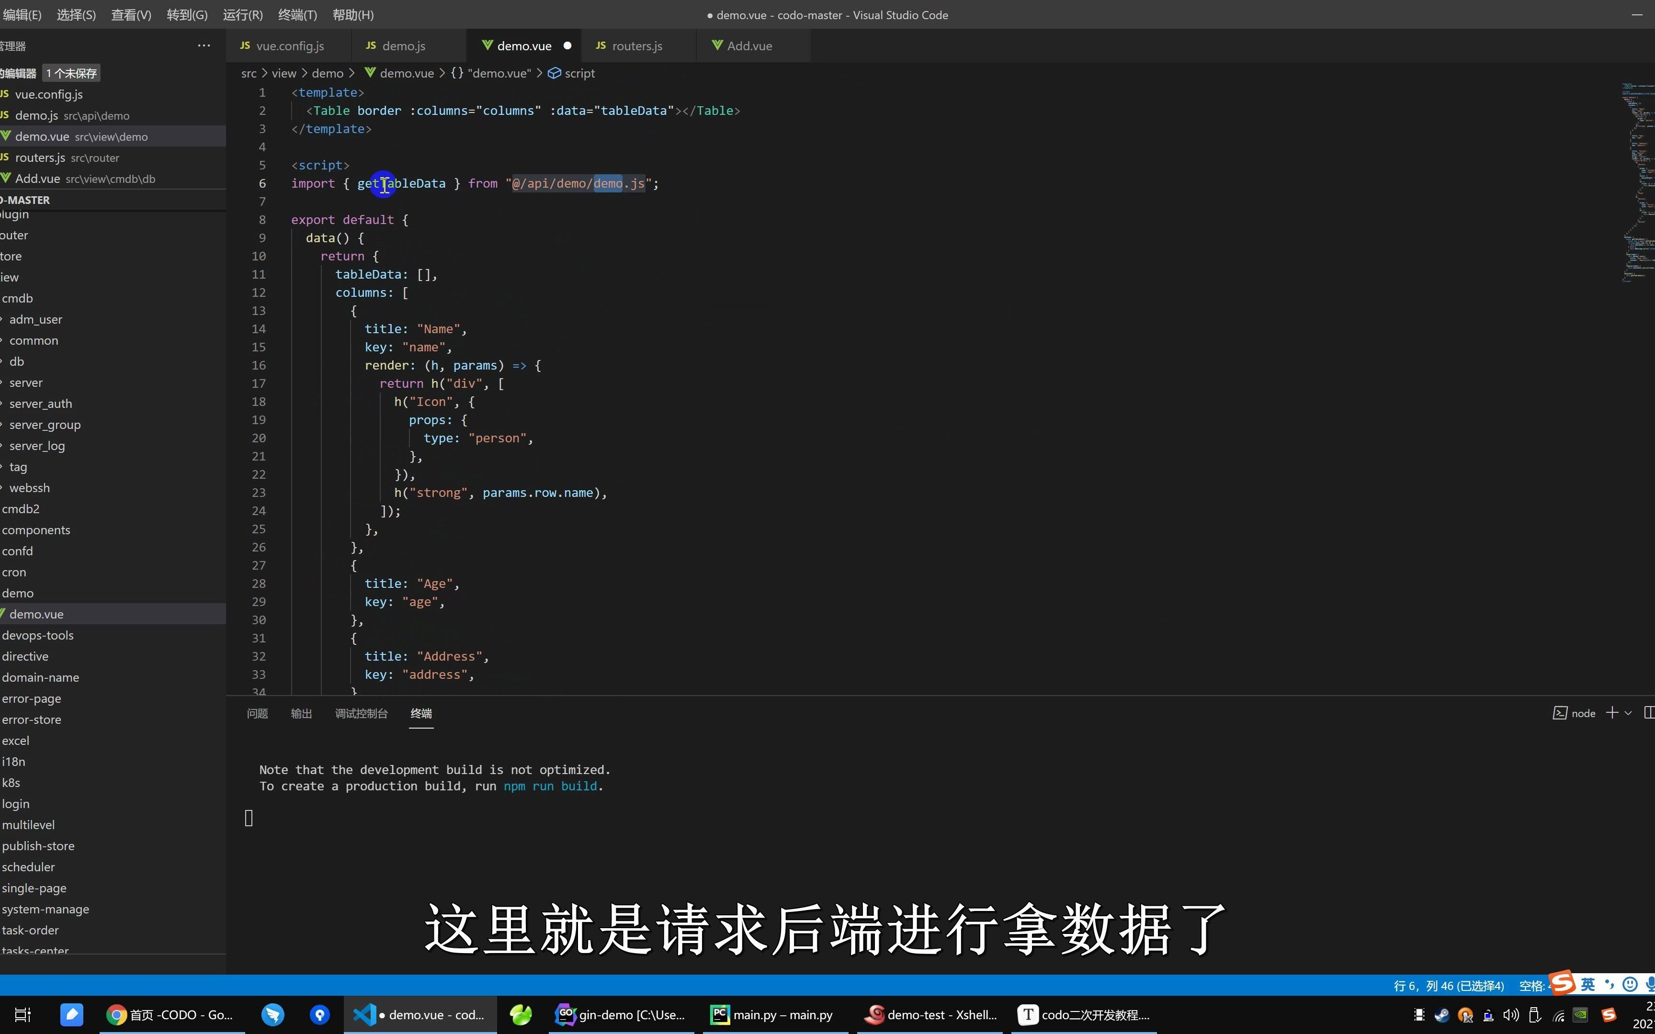Open the 查看(V) menu
The height and width of the screenshot is (1034, 1655).
(x=131, y=14)
